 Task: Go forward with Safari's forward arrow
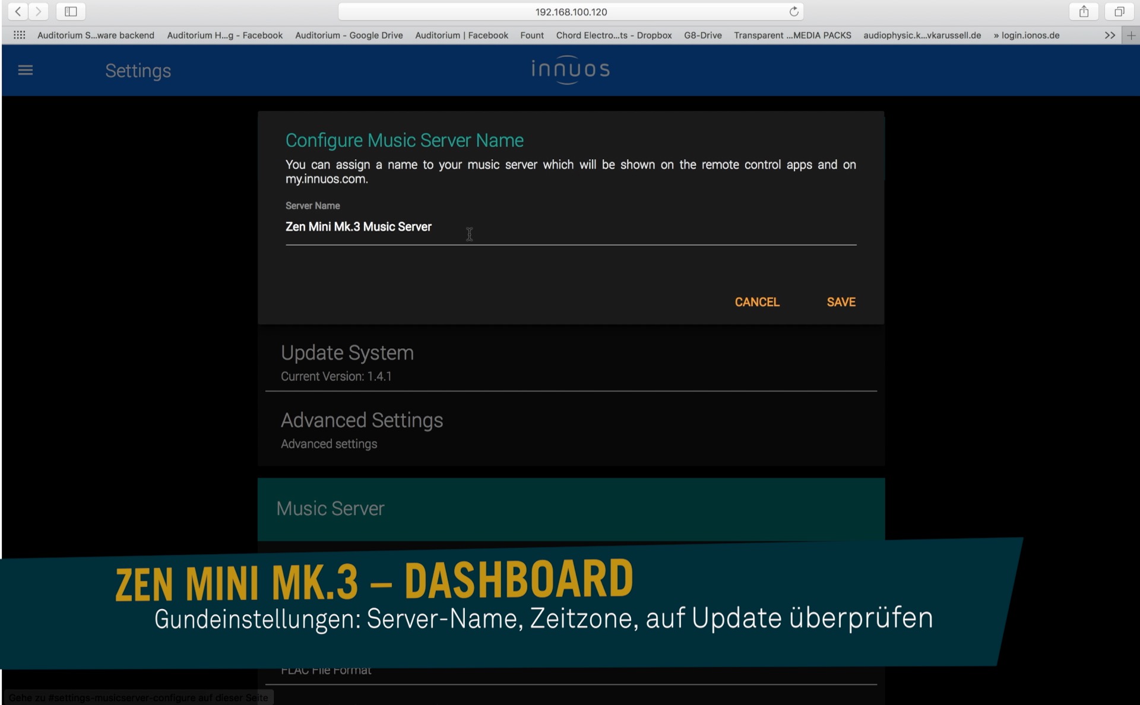coord(38,11)
